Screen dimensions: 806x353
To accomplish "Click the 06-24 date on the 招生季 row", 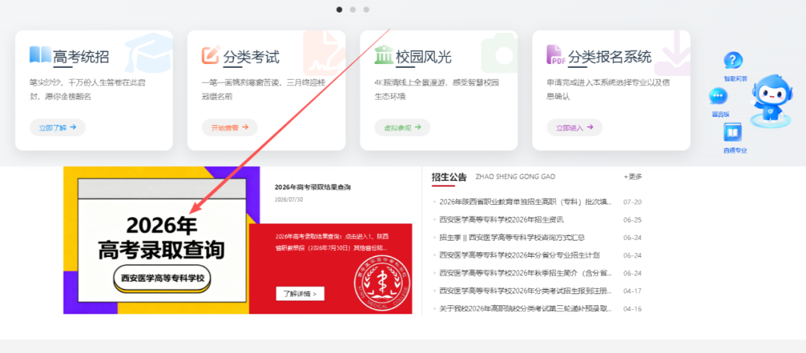I will click(x=632, y=238).
